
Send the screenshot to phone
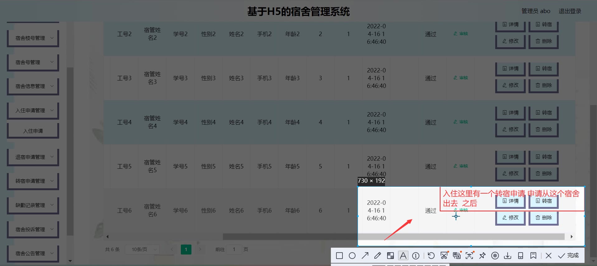tap(520, 256)
